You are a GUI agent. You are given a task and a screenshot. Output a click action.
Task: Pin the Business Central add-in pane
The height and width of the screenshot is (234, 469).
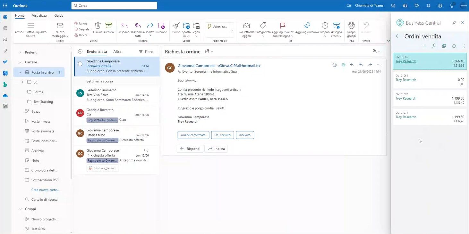pos(454,22)
